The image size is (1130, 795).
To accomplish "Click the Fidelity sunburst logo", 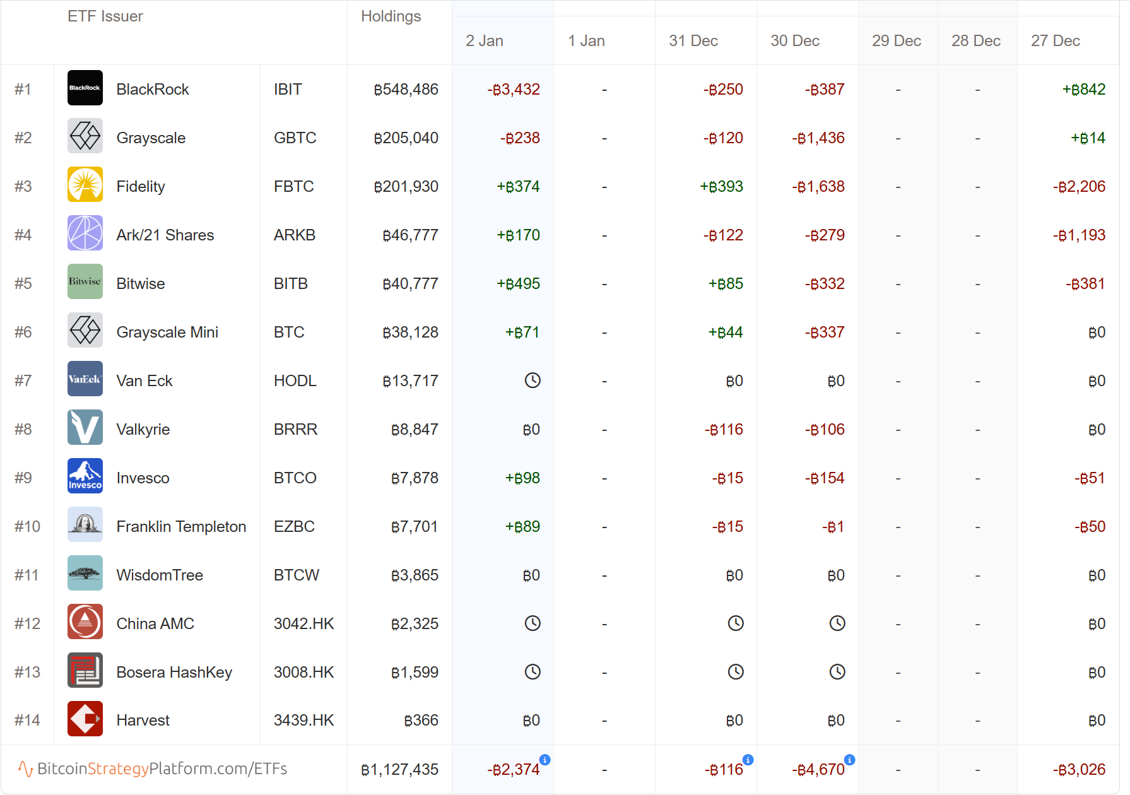I will click(x=85, y=185).
